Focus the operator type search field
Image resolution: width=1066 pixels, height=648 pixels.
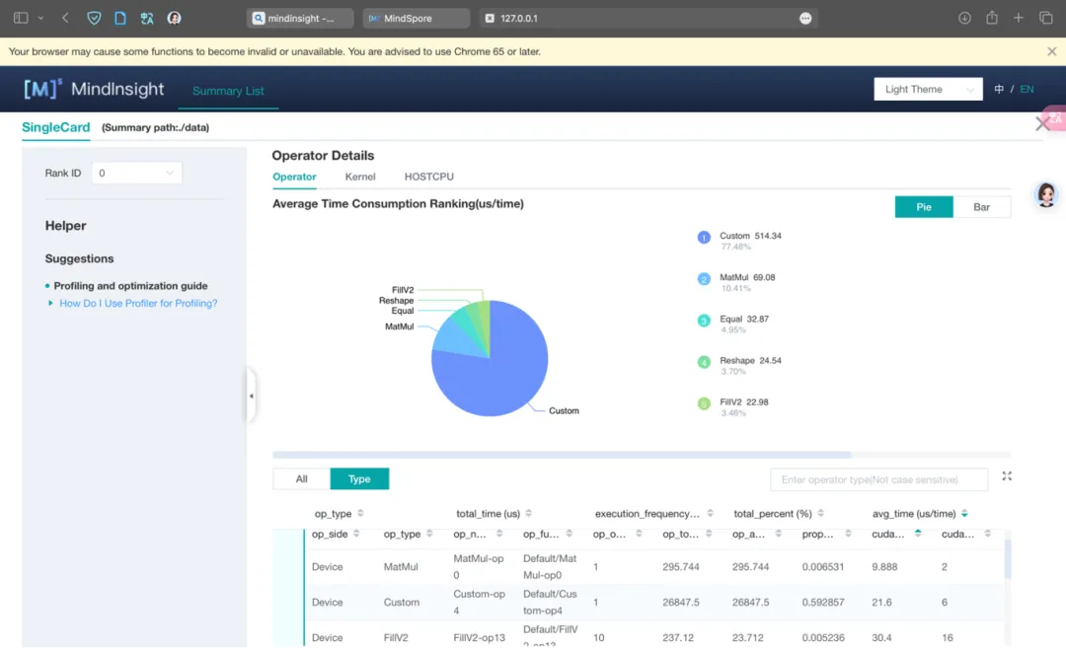[878, 480]
